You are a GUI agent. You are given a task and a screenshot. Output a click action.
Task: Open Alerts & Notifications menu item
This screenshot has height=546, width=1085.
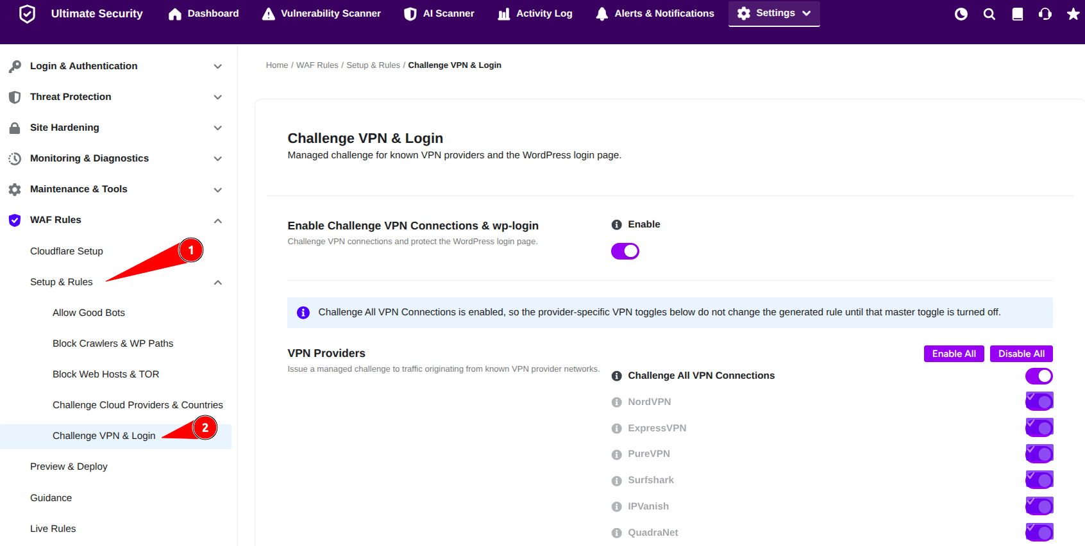[655, 13]
